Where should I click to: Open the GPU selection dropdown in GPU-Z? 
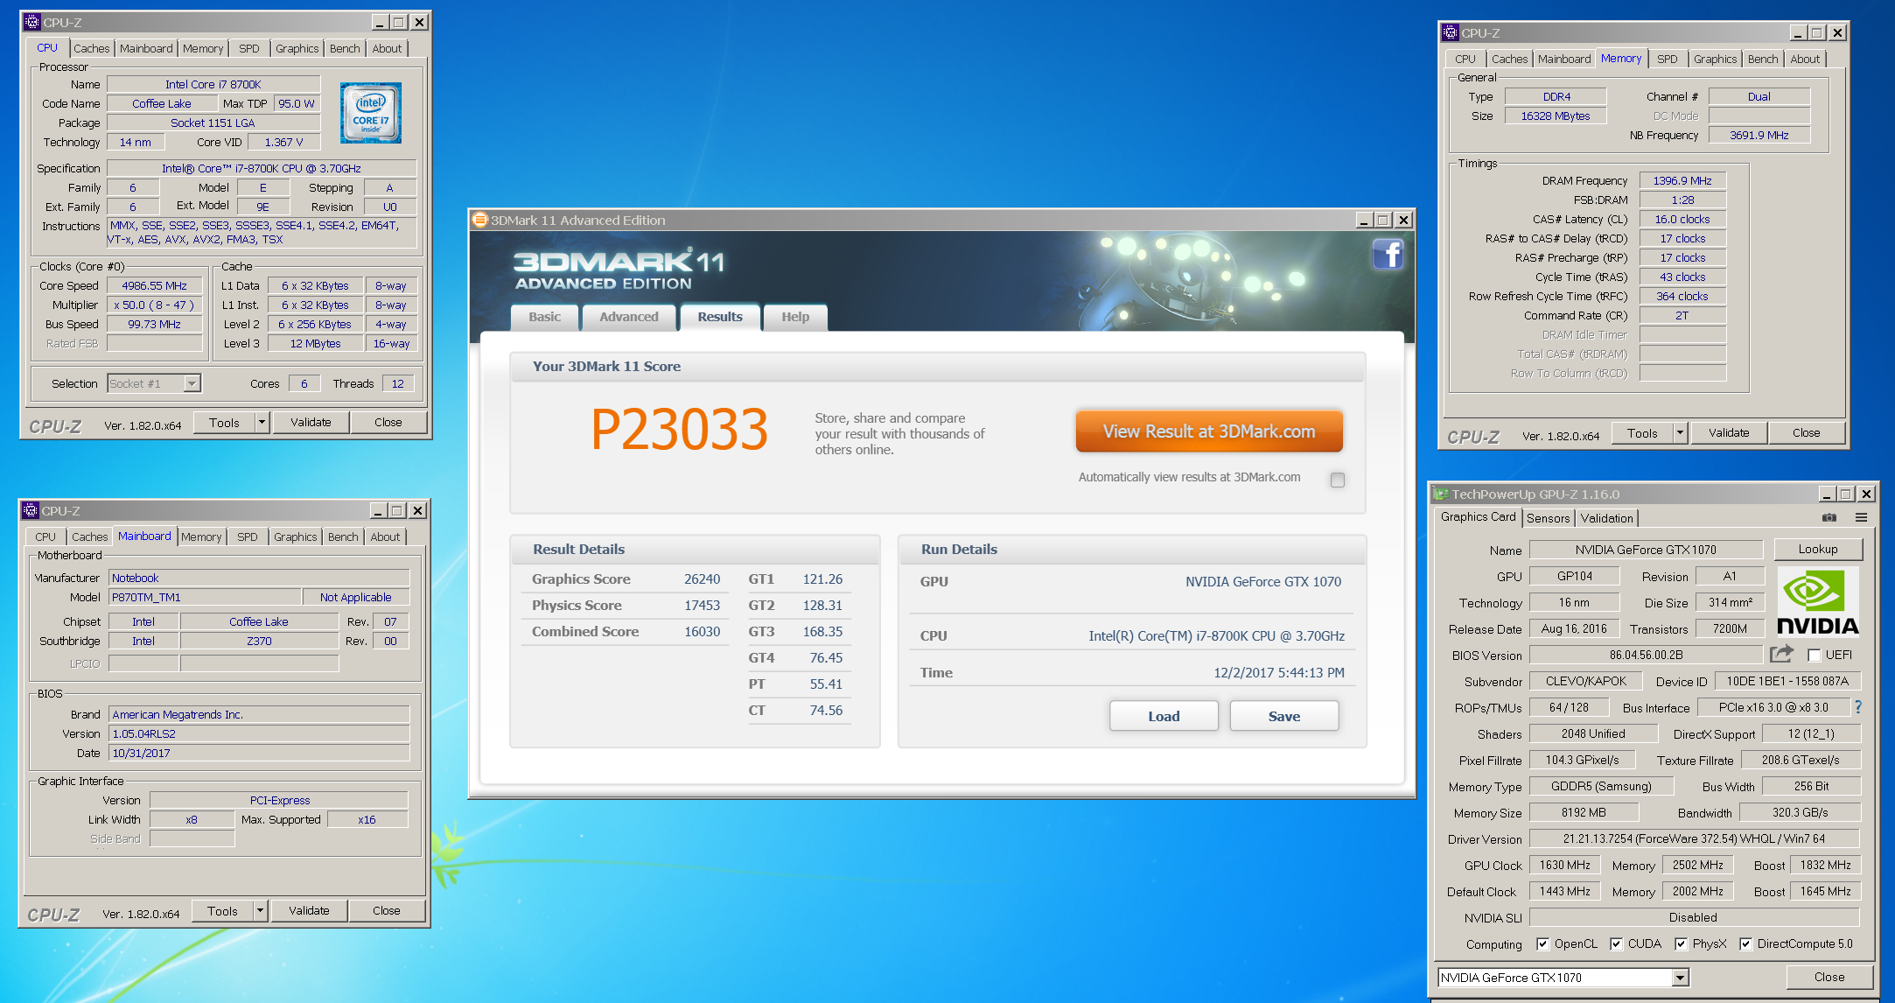[x=1680, y=978]
